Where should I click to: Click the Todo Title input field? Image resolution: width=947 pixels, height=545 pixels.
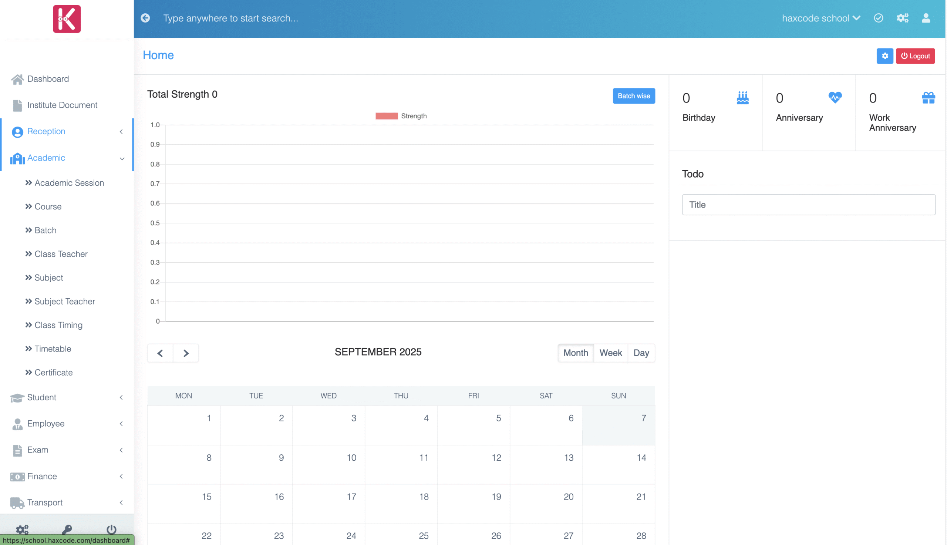pyautogui.click(x=808, y=205)
